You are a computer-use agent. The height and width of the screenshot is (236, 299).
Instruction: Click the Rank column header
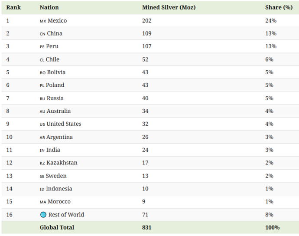click(13, 7)
